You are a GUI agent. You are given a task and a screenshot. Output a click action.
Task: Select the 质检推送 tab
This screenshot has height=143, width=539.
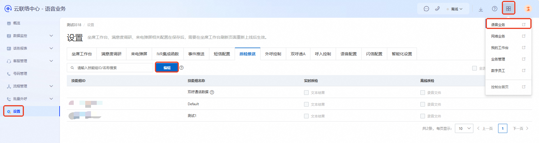tap(248, 54)
